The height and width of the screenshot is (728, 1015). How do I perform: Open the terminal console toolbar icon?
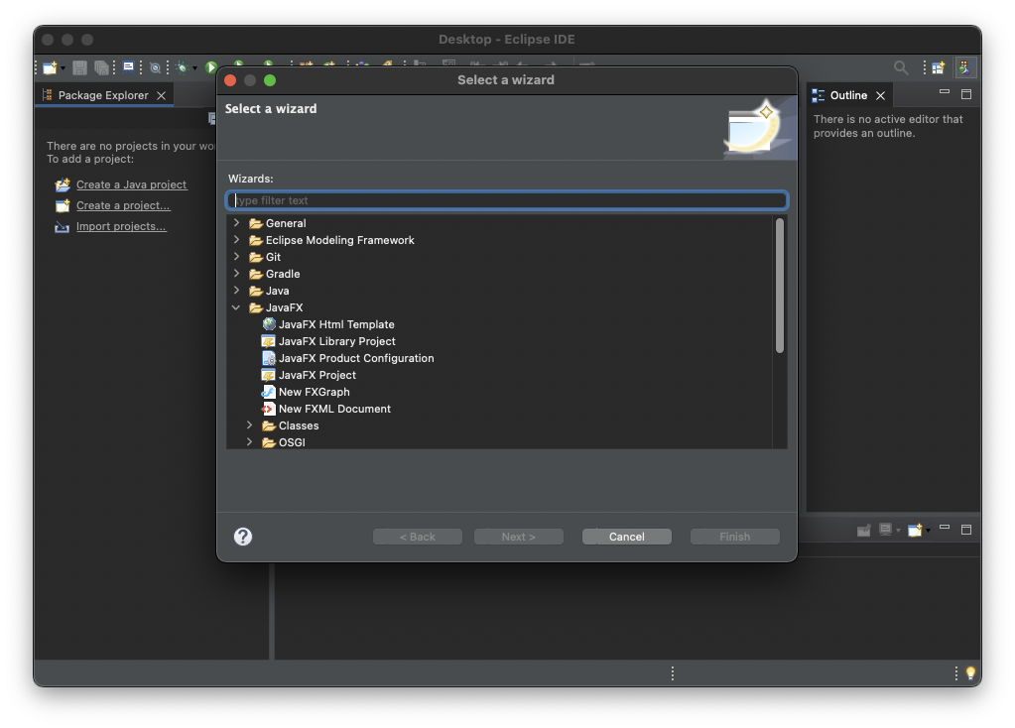tap(128, 66)
